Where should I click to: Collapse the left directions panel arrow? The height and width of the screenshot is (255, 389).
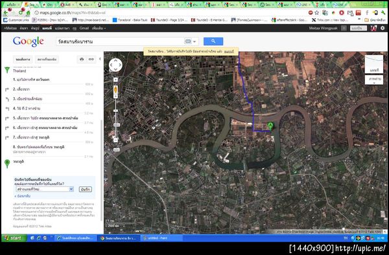pyautogui.click(x=100, y=59)
